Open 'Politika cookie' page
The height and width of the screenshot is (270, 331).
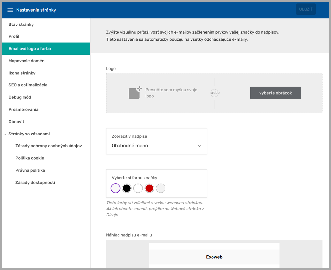[x=30, y=158]
